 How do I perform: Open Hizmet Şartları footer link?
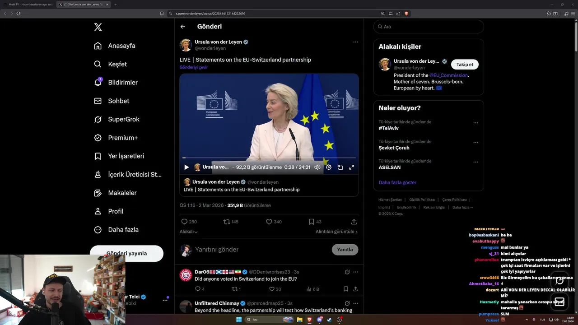coord(390,200)
